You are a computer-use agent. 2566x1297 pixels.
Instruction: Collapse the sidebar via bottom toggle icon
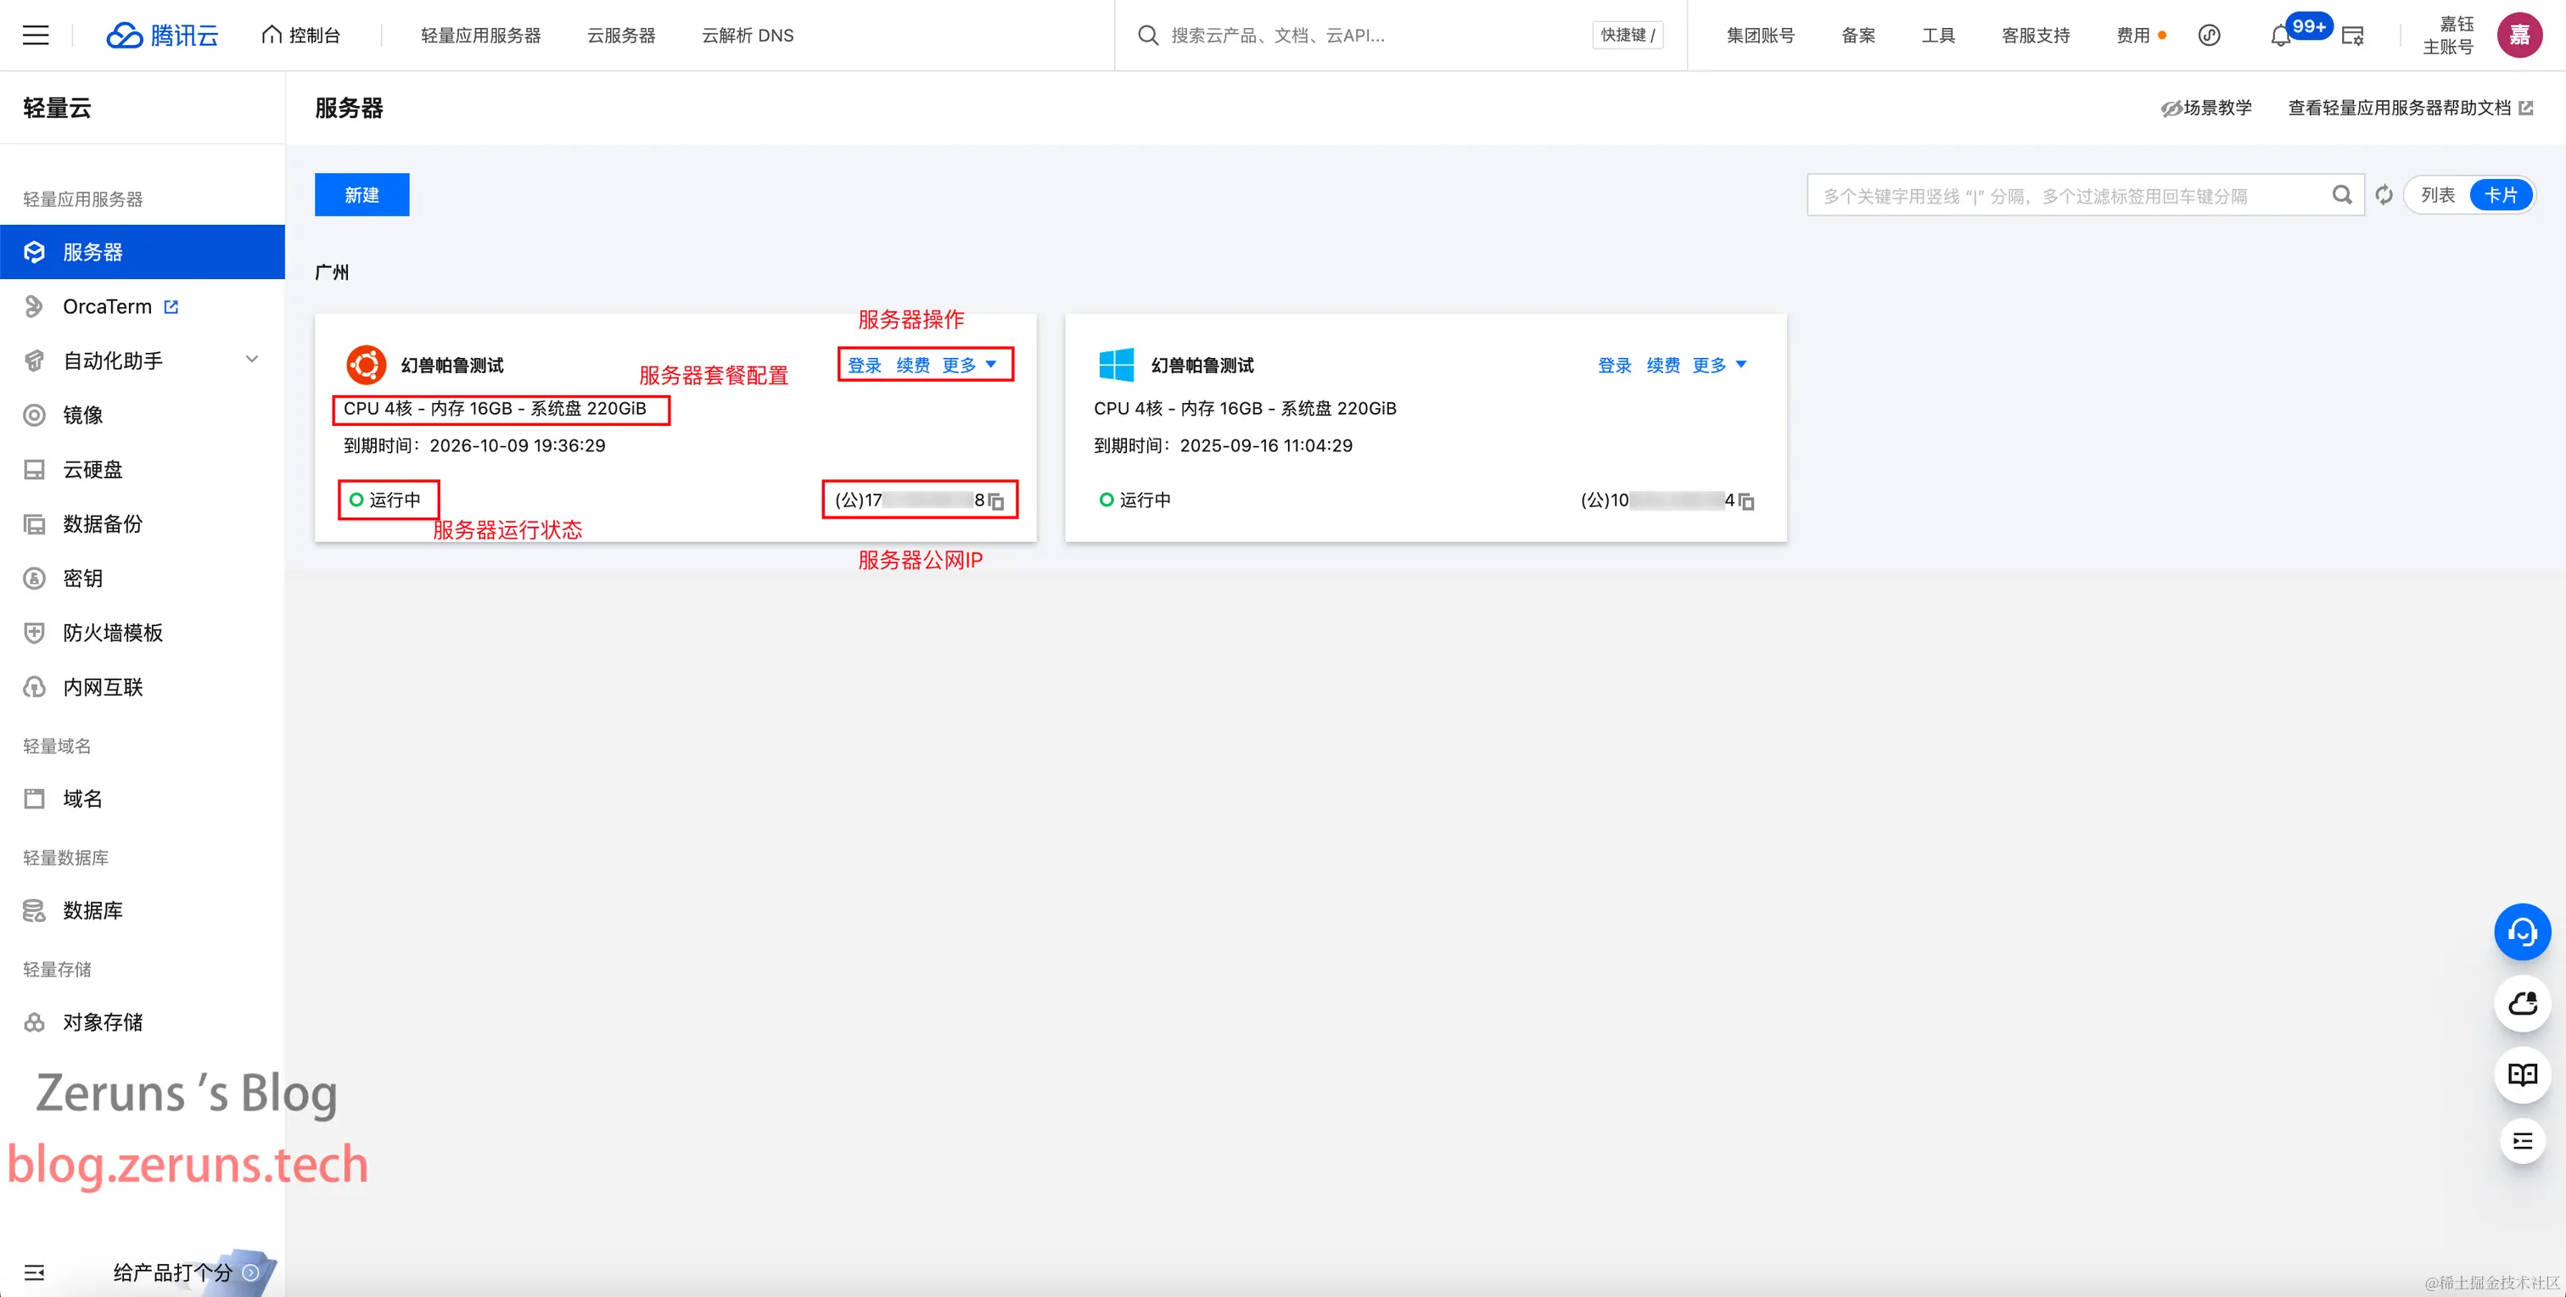(34, 1272)
